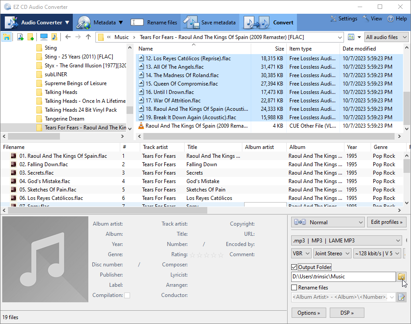Screen dimensions: 411x324
Task: Open the Normal profile dropdown
Action: [328, 222]
